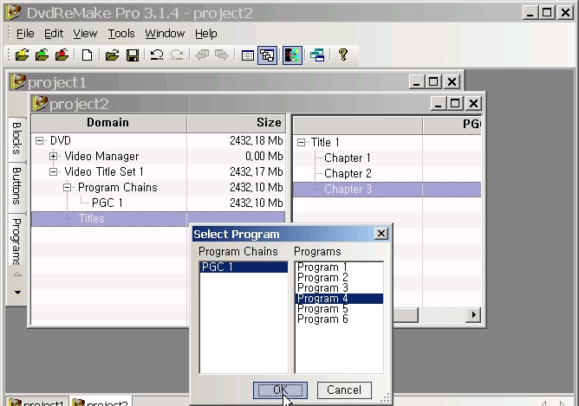
Task: Click the up arrow below side tabs
Action: click(17, 274)
